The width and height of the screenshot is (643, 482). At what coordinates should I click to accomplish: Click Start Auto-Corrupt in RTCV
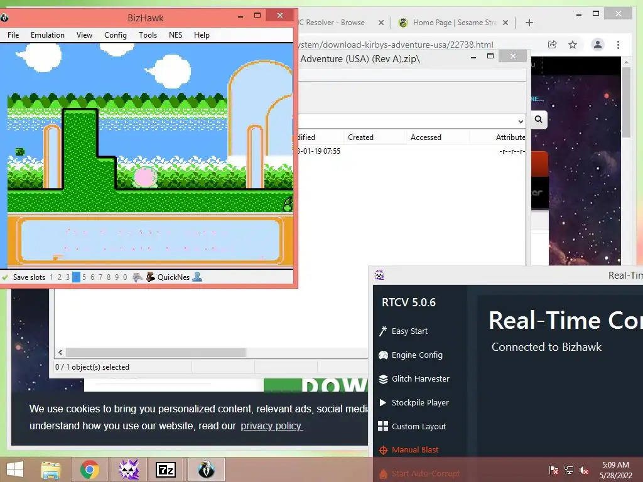[419, 473]
